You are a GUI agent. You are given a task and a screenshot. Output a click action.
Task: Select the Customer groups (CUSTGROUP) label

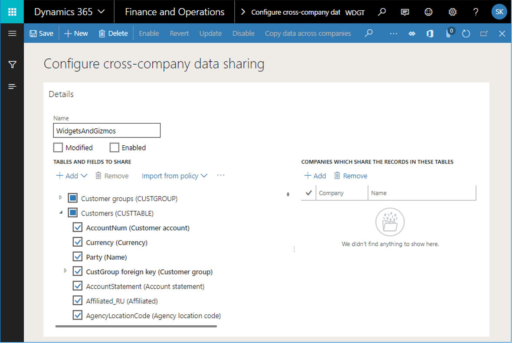point(129,199)
